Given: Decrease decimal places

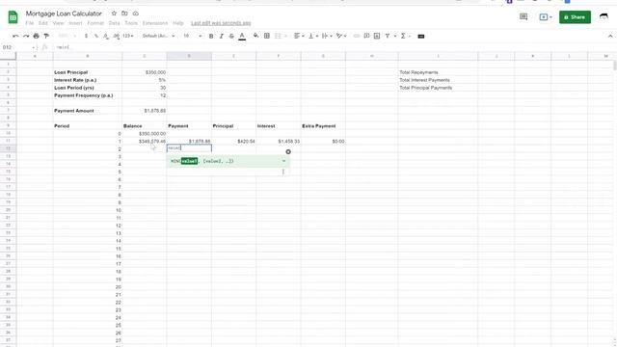Looking at the screenshot, I should coord(106,36).
